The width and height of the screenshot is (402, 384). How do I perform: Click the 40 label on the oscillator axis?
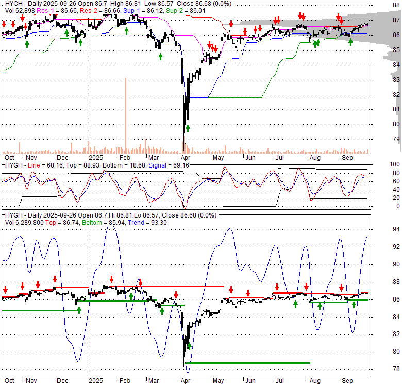point(396,190)
